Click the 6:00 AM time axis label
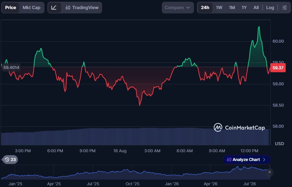 coord(185,151)
